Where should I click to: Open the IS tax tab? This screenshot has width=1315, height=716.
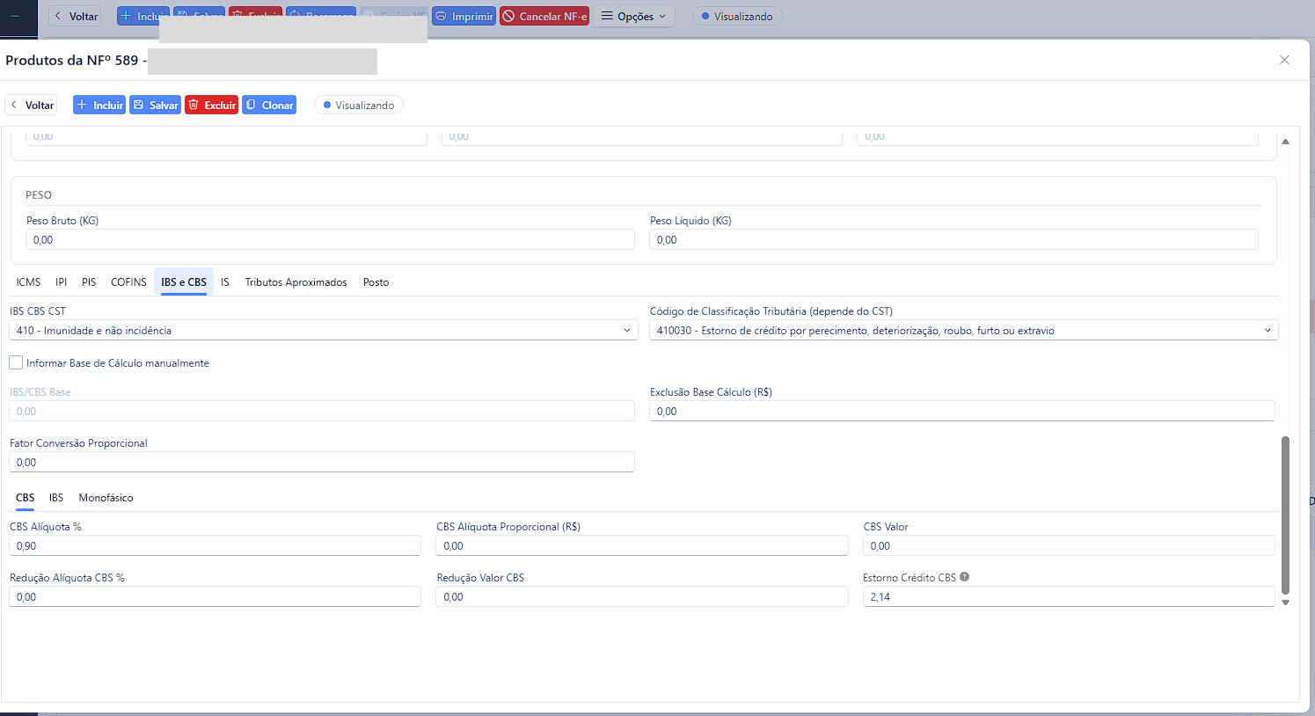click(225, 282)
